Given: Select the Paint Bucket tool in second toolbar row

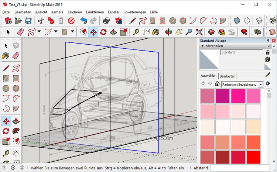Looking at the screenshot, I should [155, 32].
